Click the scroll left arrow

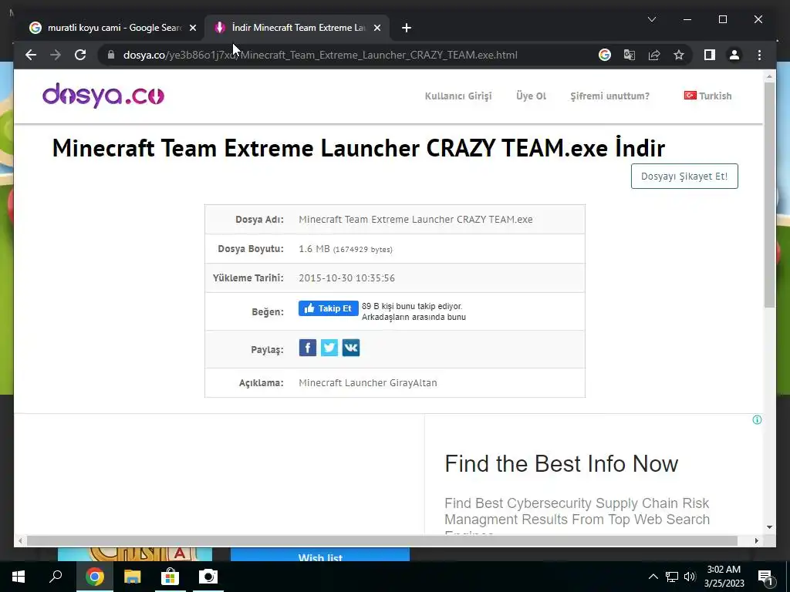click(19, 540)
